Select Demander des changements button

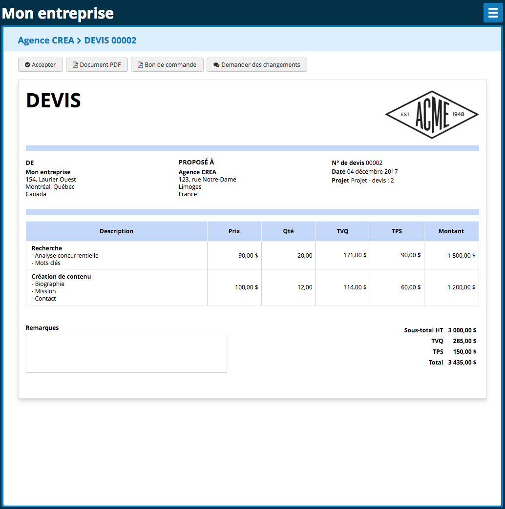[257, 65]
